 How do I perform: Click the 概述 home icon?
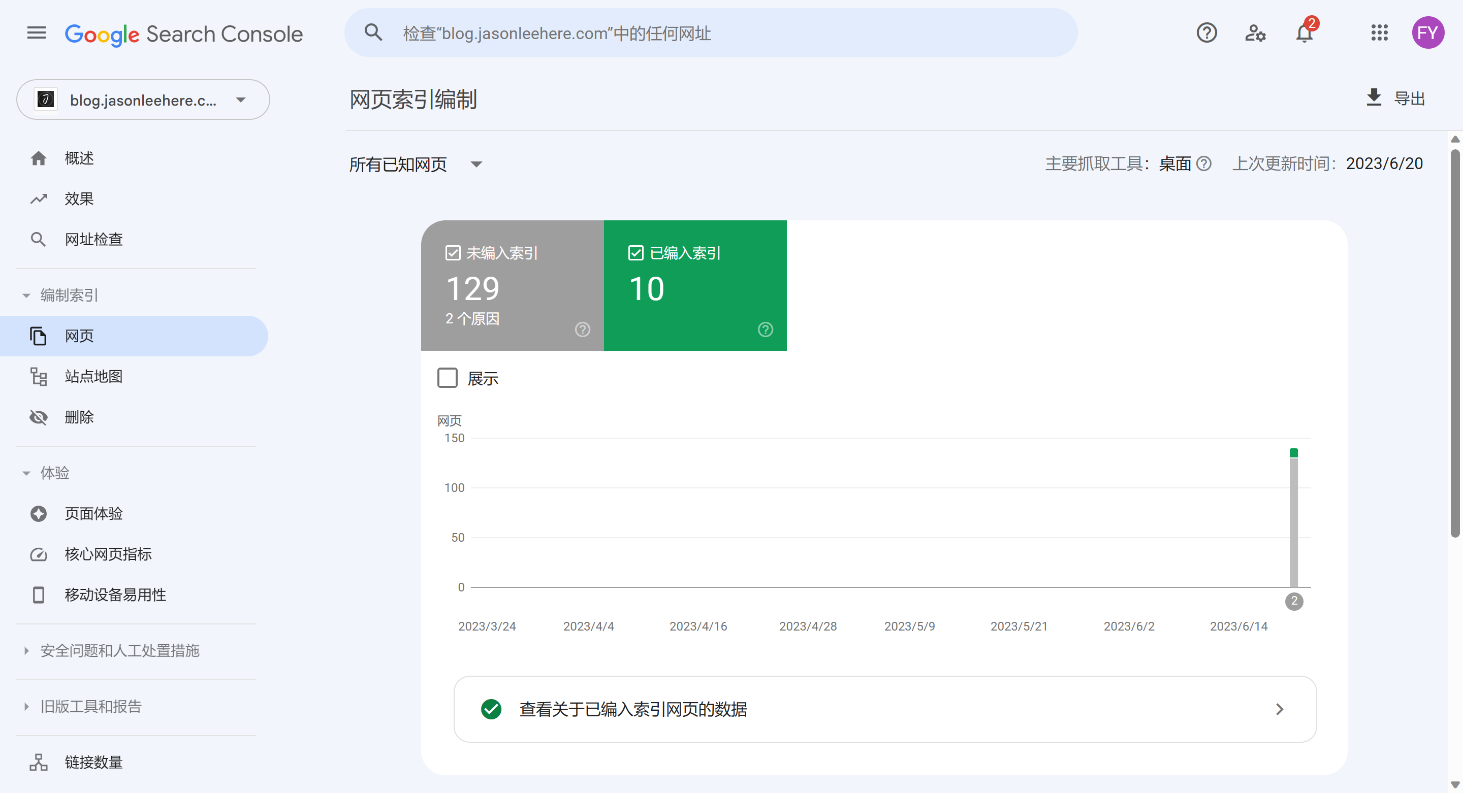click(x=38, y=158)
